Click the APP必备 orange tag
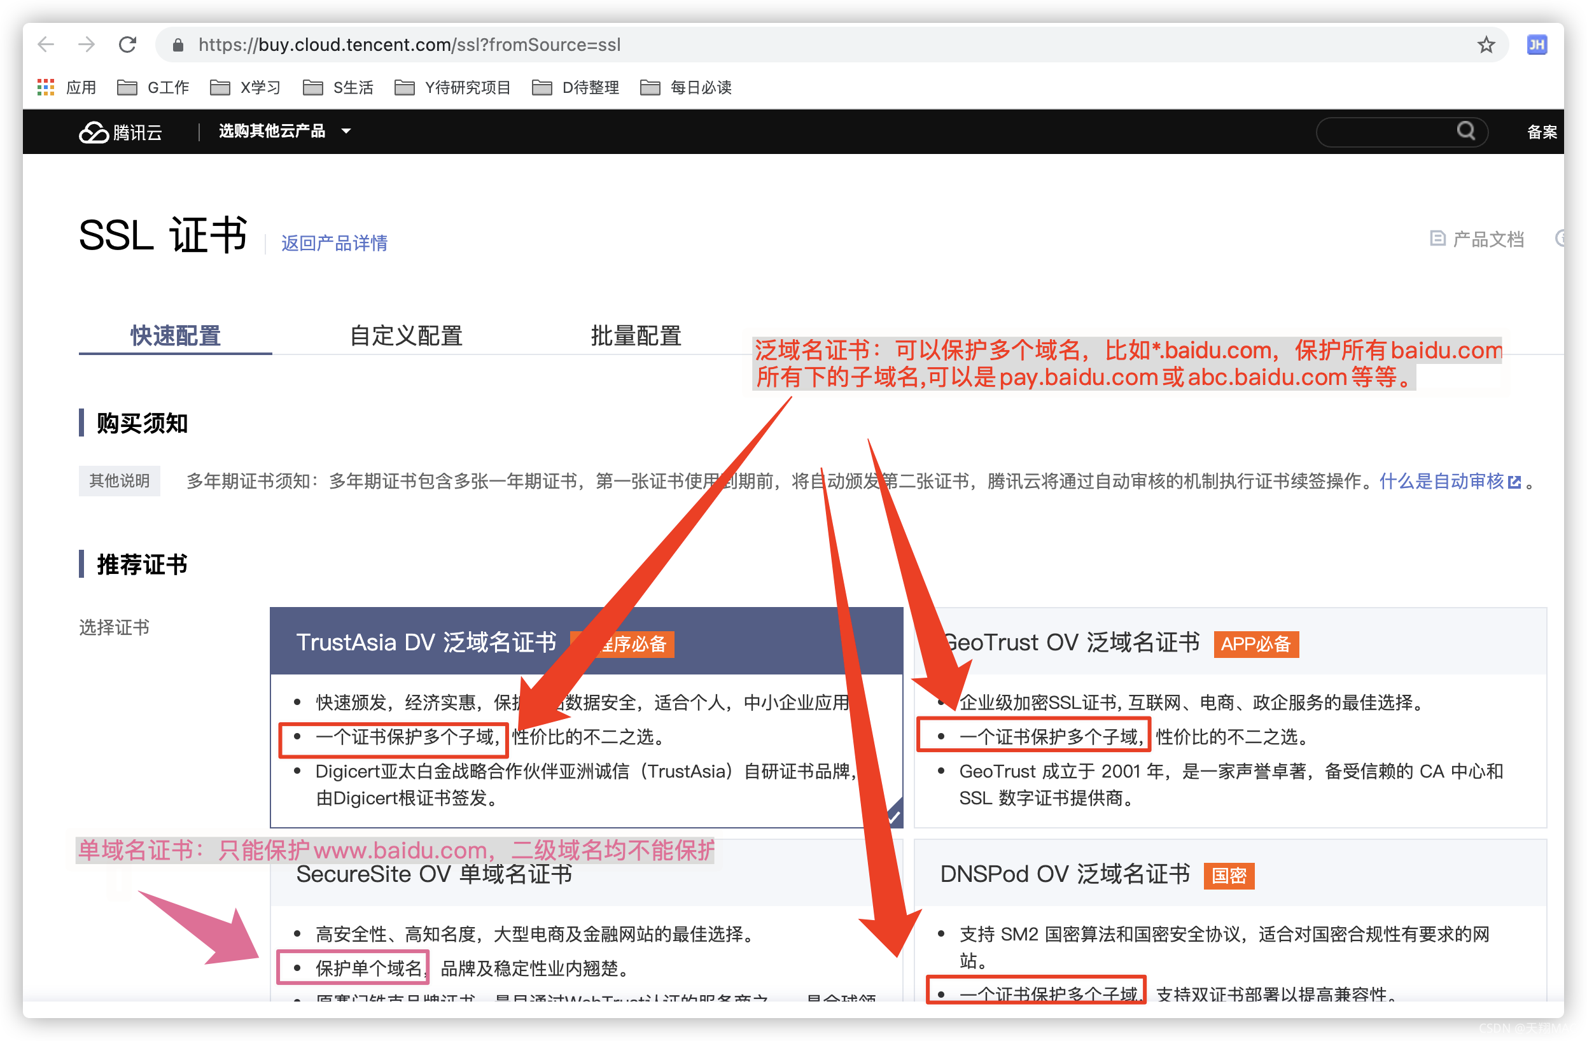 [x=1256, y=644]
